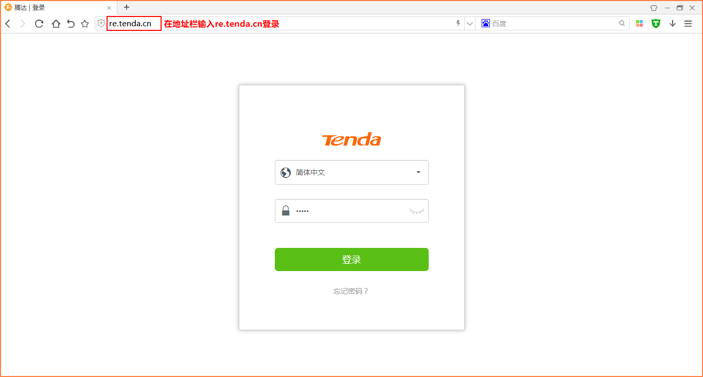Click the 百度 search box
703x377 pixels.
pos(553,24)
